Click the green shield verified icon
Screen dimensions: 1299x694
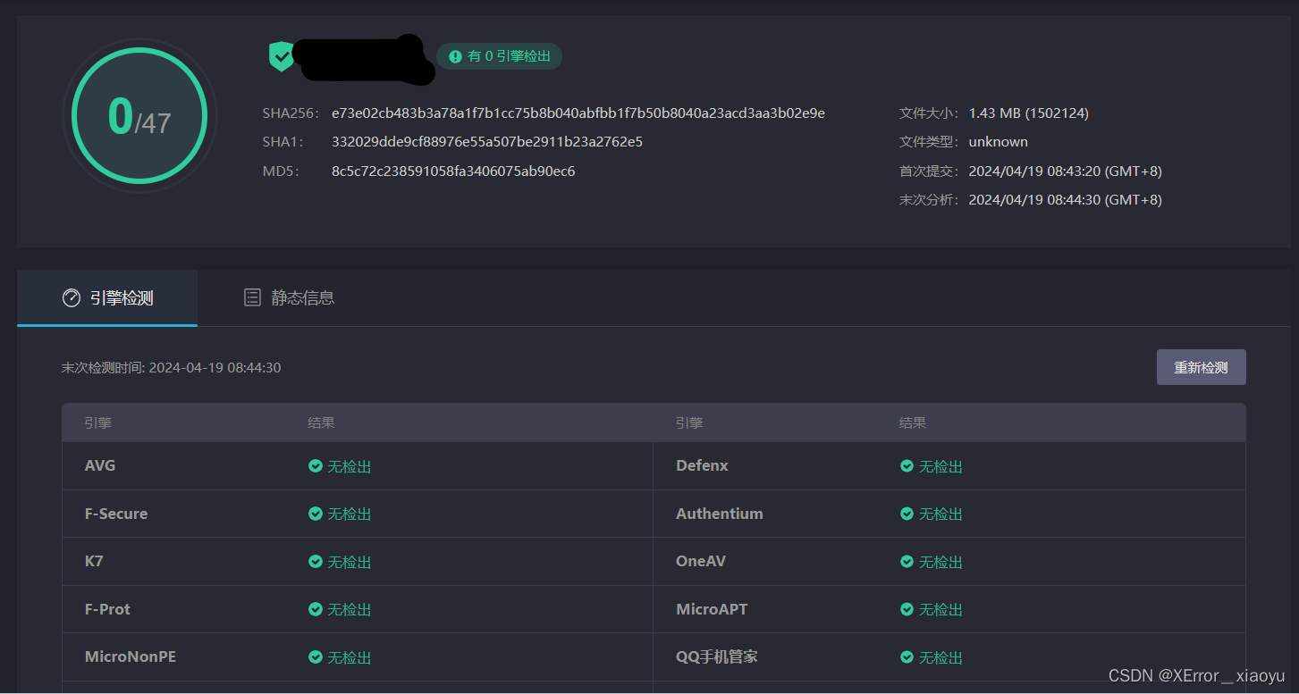(x=282, y=56)
